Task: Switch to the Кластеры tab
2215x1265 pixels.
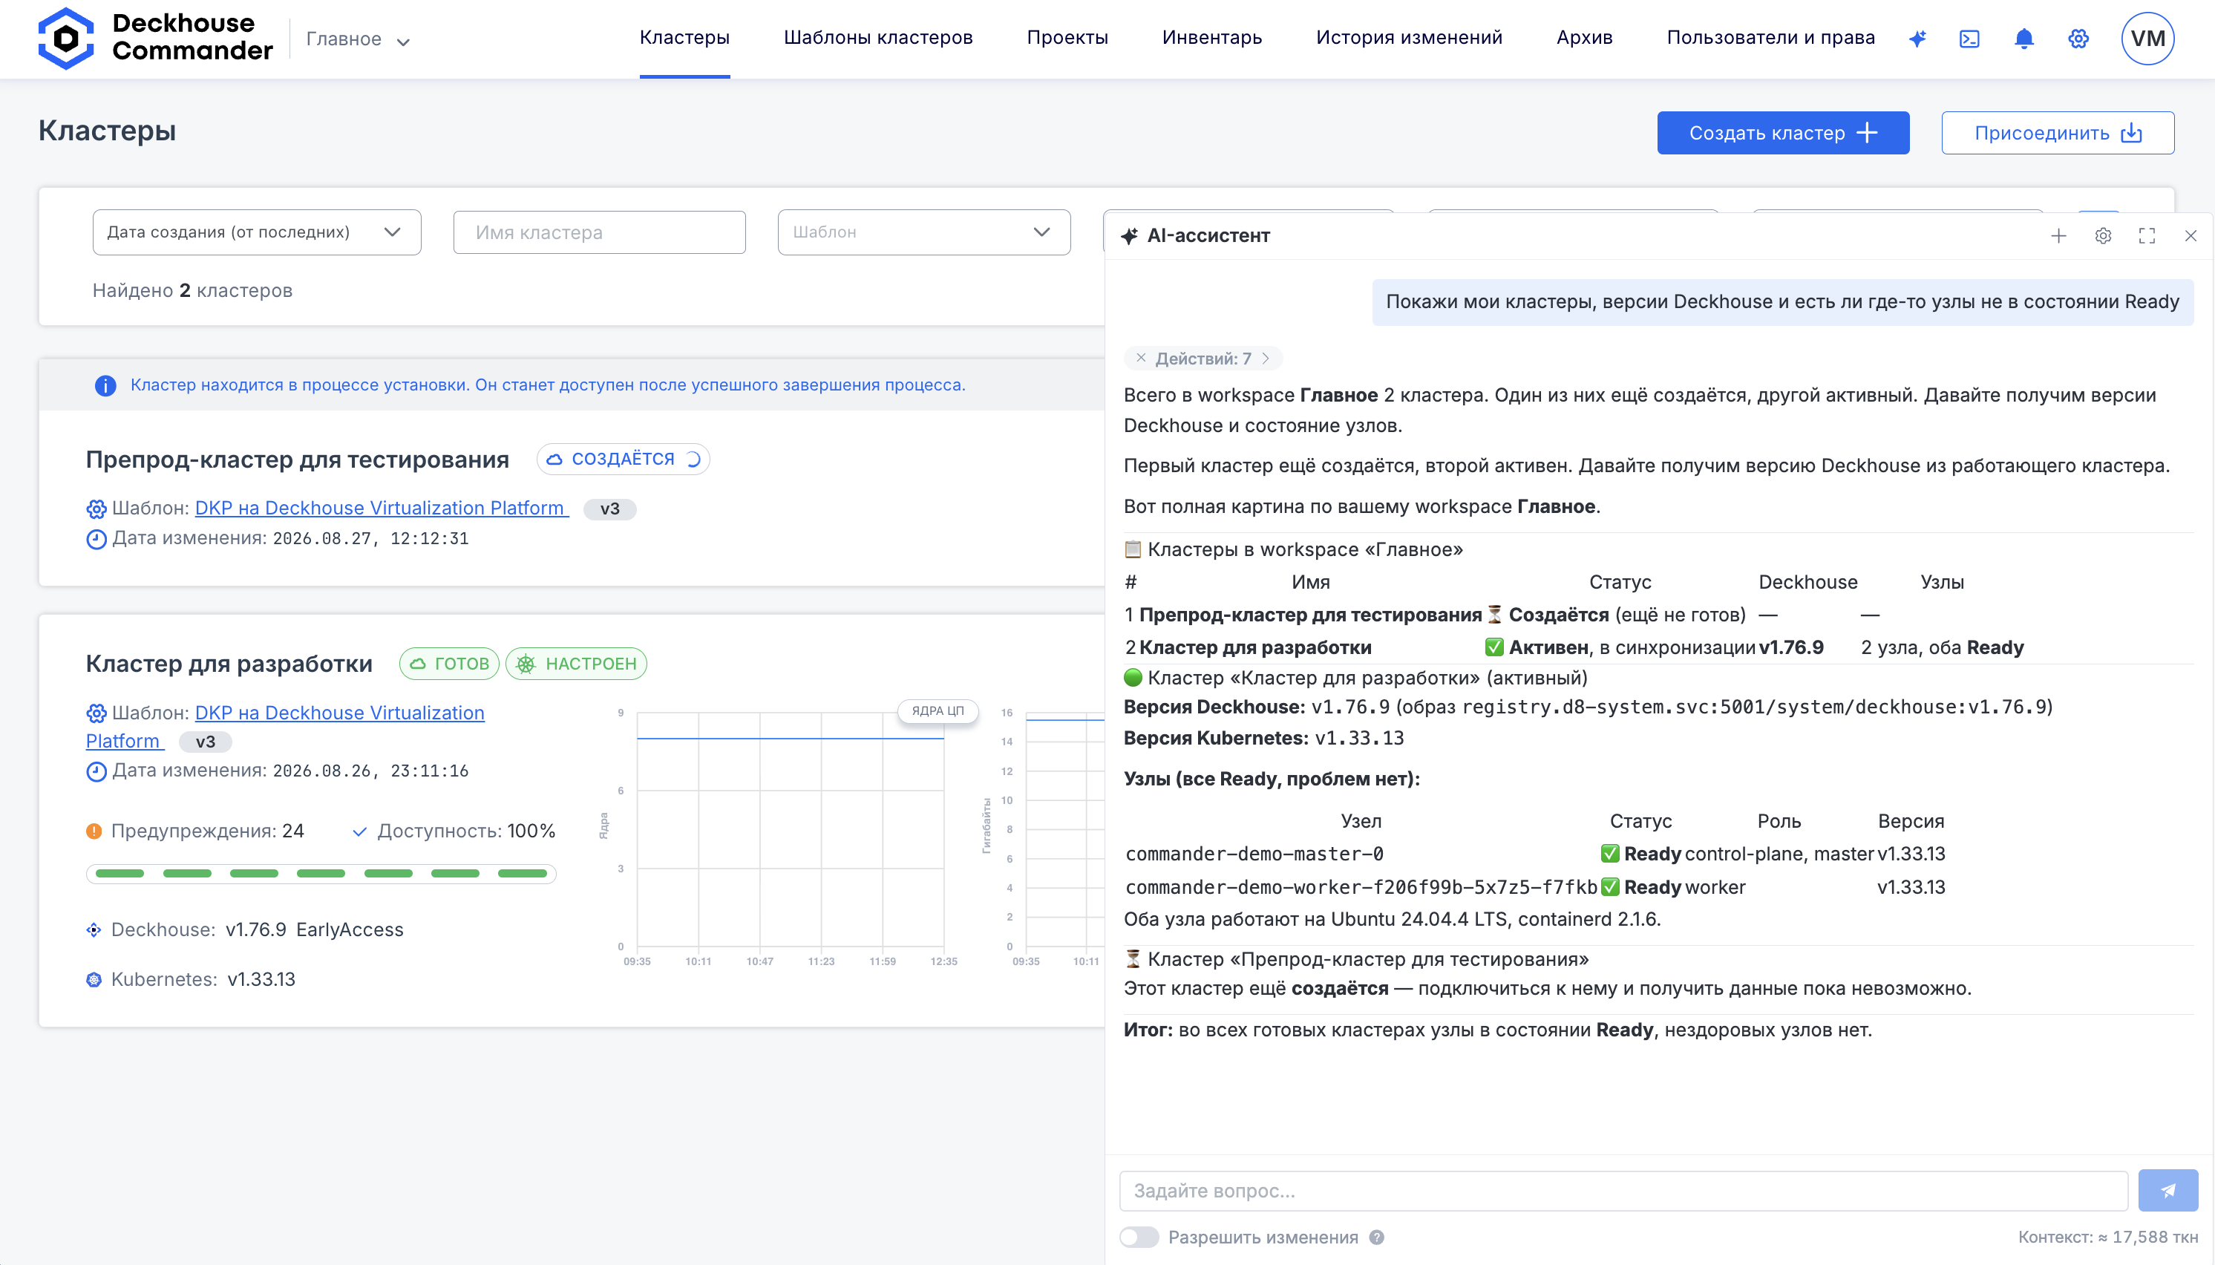Action: 684,37
